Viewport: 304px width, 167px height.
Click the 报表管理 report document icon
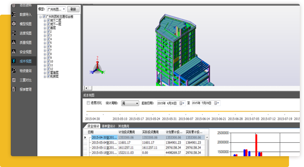tap(14, 89)
